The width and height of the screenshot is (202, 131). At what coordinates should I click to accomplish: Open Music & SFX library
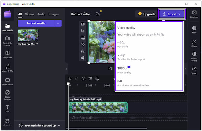(7, 68)
